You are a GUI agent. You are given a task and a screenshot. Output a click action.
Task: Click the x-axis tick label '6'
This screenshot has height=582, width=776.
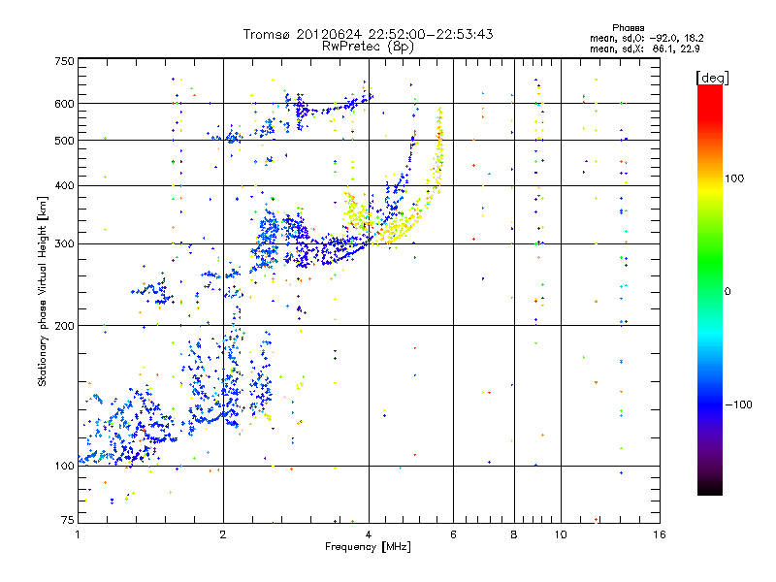tap(453, 534)
